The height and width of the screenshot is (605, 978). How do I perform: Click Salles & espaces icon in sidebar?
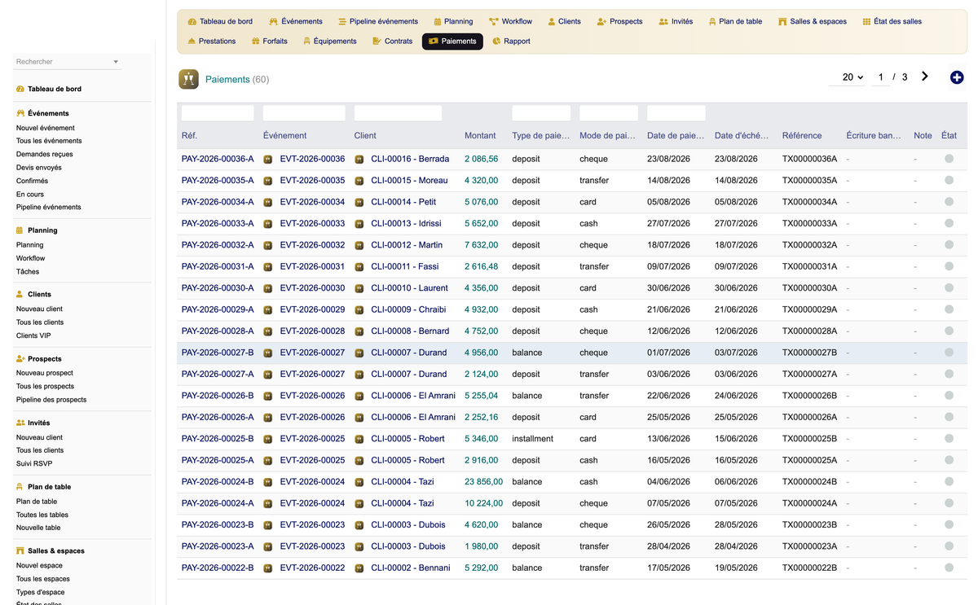[20, 550]
